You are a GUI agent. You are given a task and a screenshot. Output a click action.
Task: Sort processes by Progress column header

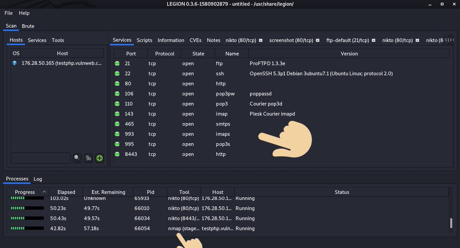(28, 192)
